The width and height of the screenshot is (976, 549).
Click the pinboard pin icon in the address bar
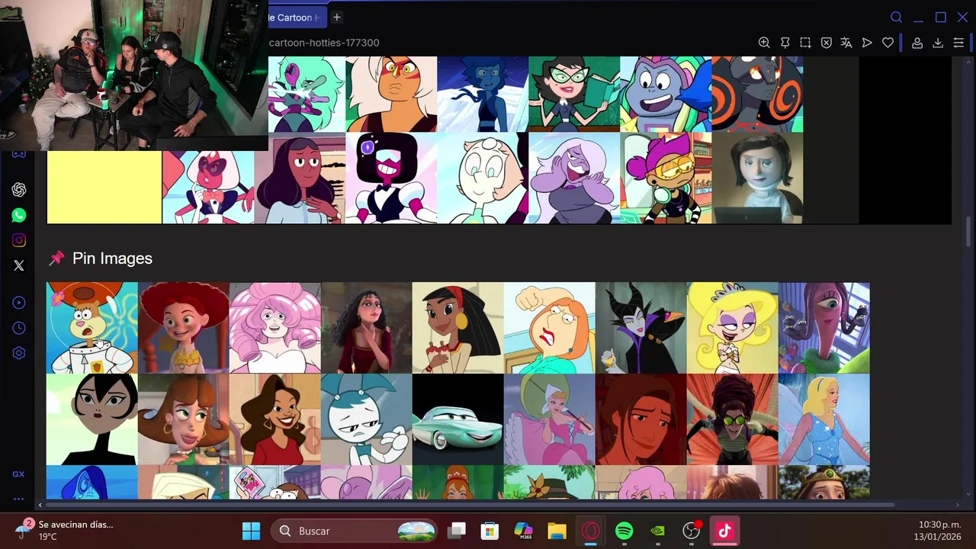(x=785, y=43)
